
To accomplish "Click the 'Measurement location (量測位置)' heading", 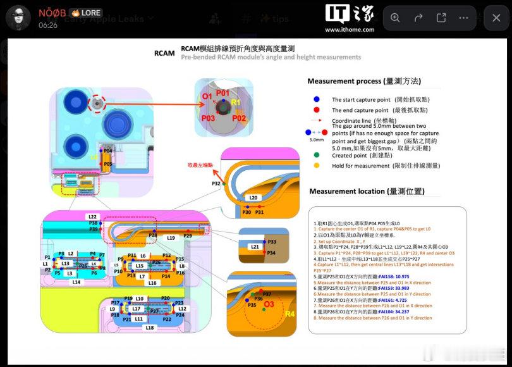I will 367,191.
